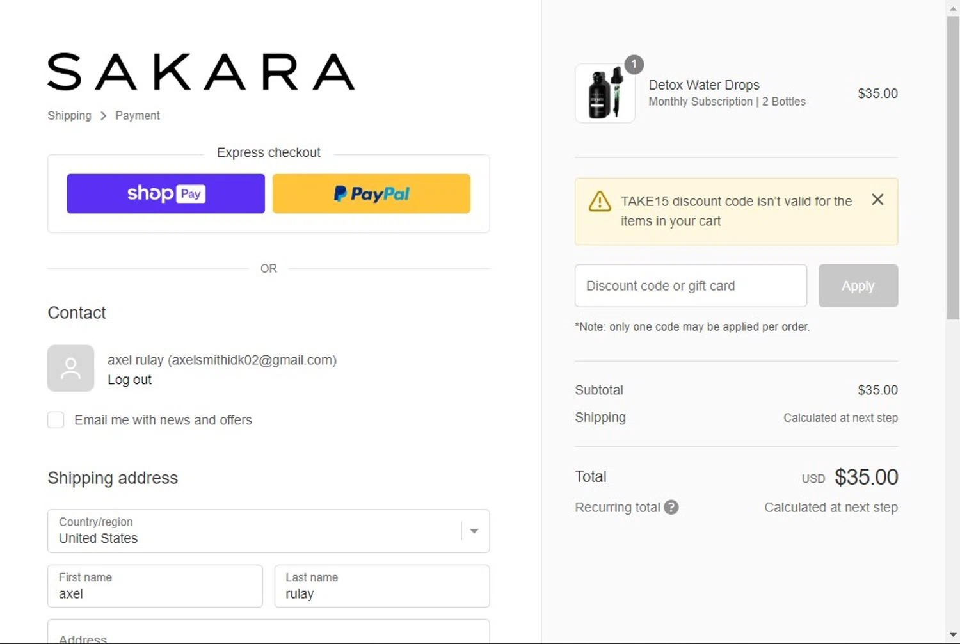Click the vertical scrollbar thumb

coord(953,168)
